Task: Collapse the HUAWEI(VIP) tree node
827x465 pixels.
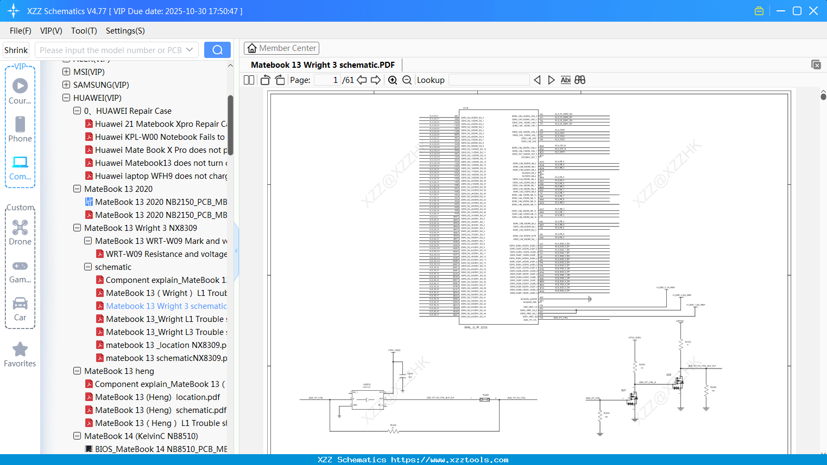Action: tap(66, 98)
